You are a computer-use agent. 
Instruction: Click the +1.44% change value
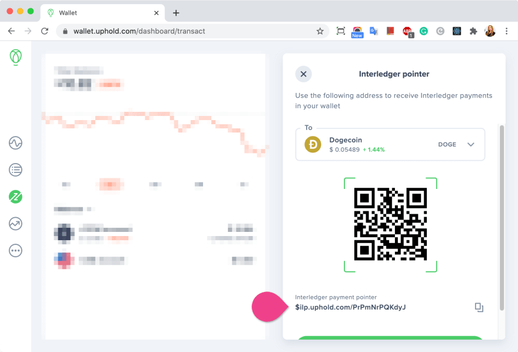tap(374, 150)
